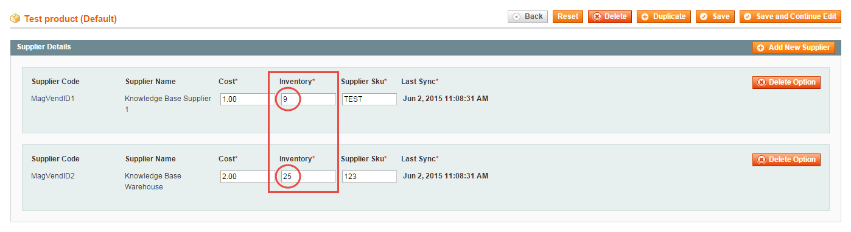
Task: Click the Save button
Action: 715,17
